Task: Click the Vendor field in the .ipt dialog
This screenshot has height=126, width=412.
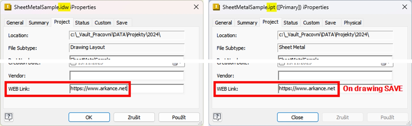Action: coord(335,76)
